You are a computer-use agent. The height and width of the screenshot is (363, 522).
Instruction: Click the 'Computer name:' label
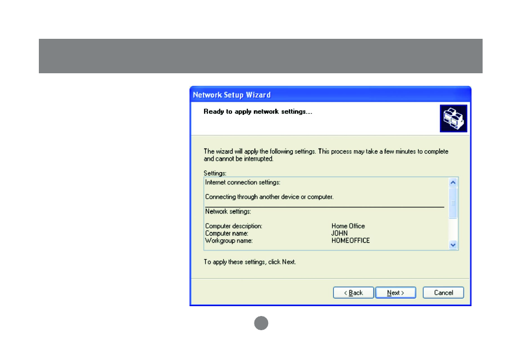[227, 233]
